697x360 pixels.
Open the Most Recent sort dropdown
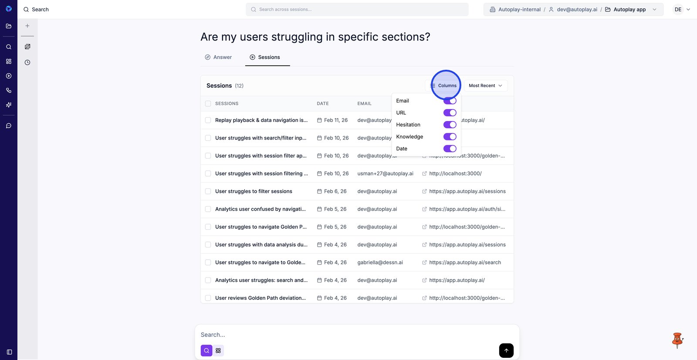click(x=485, y=86)
